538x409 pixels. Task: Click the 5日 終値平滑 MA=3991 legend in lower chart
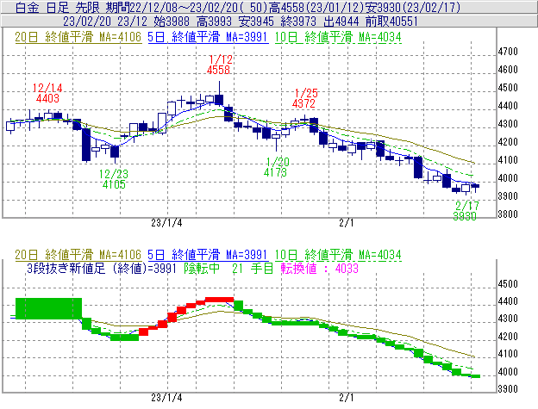(207, 255)
